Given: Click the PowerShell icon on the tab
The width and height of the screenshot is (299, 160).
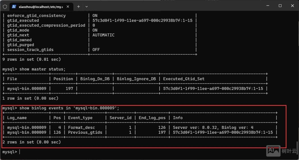Looking at the screenshot, I should [x=14, y=6].
